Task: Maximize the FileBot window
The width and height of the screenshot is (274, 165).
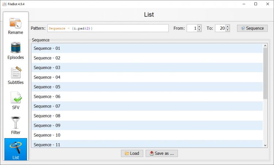Action: (x=256, y=4)
